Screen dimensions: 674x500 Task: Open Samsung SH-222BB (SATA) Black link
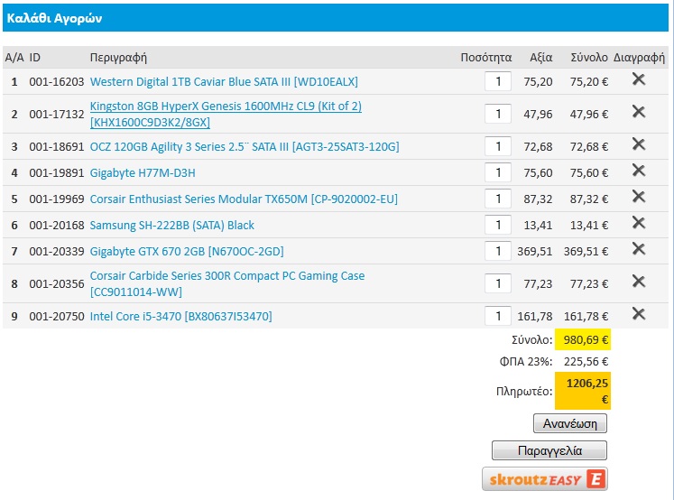(x=172, y=226)
